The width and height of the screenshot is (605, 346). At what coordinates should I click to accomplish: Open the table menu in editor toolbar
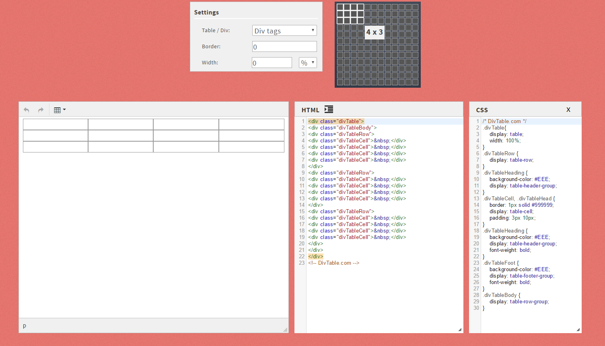coord(60,110)
